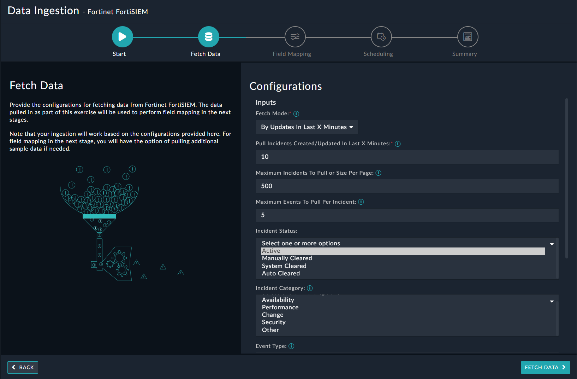The image size is (577, 379).
Task: Choose Security in Incident Category list
Action: coord(274,322)
